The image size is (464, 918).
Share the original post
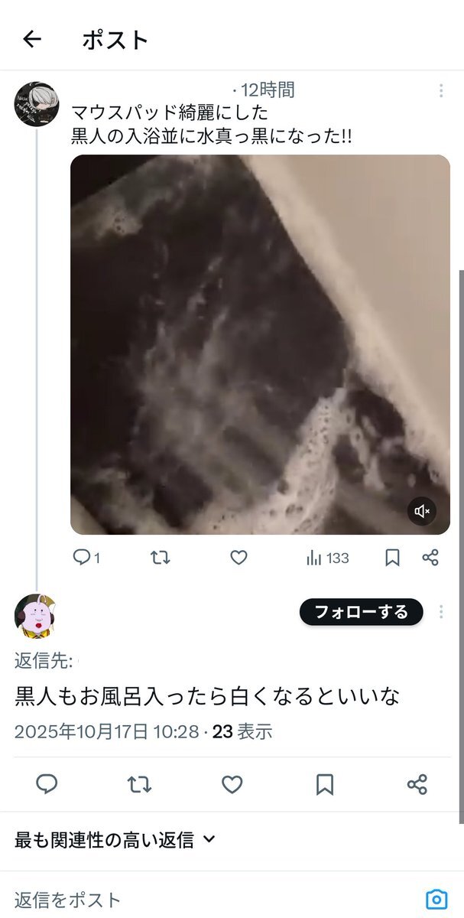click(430, 558)
